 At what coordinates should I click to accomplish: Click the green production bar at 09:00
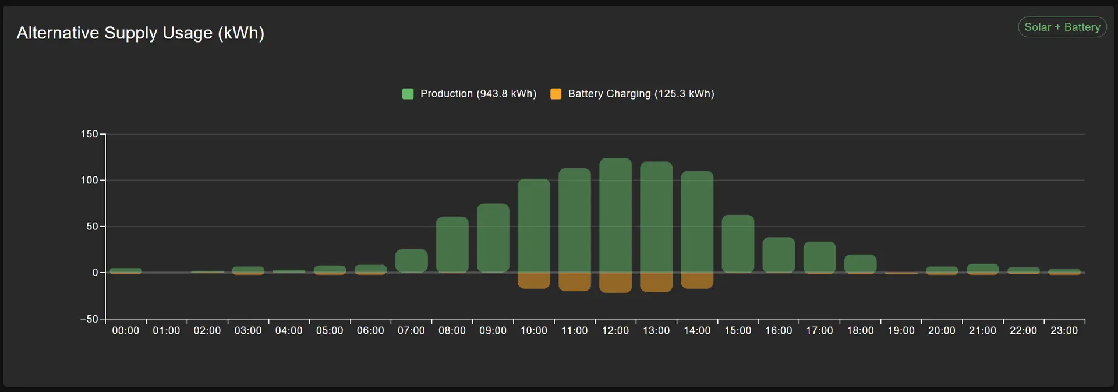click(493, 238)
